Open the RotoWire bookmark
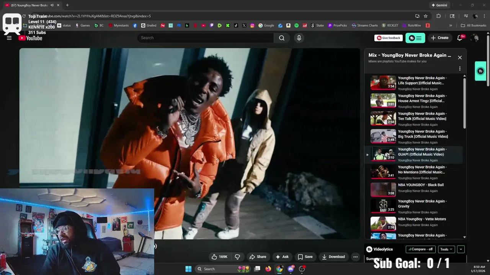Screen dimensions: 490x275 [411, 26]
